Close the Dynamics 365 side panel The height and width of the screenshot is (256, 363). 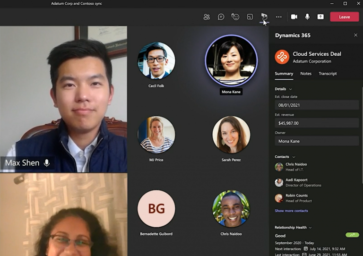pyautogui.click(x=355, y=35)
